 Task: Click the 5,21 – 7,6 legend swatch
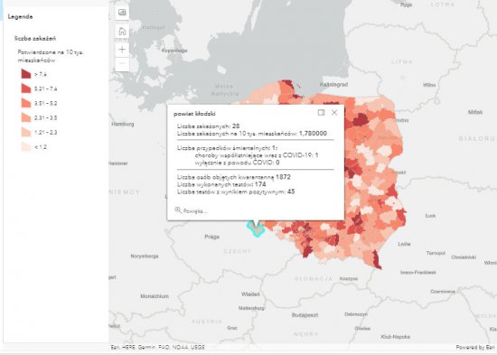[x=26, y=89]
